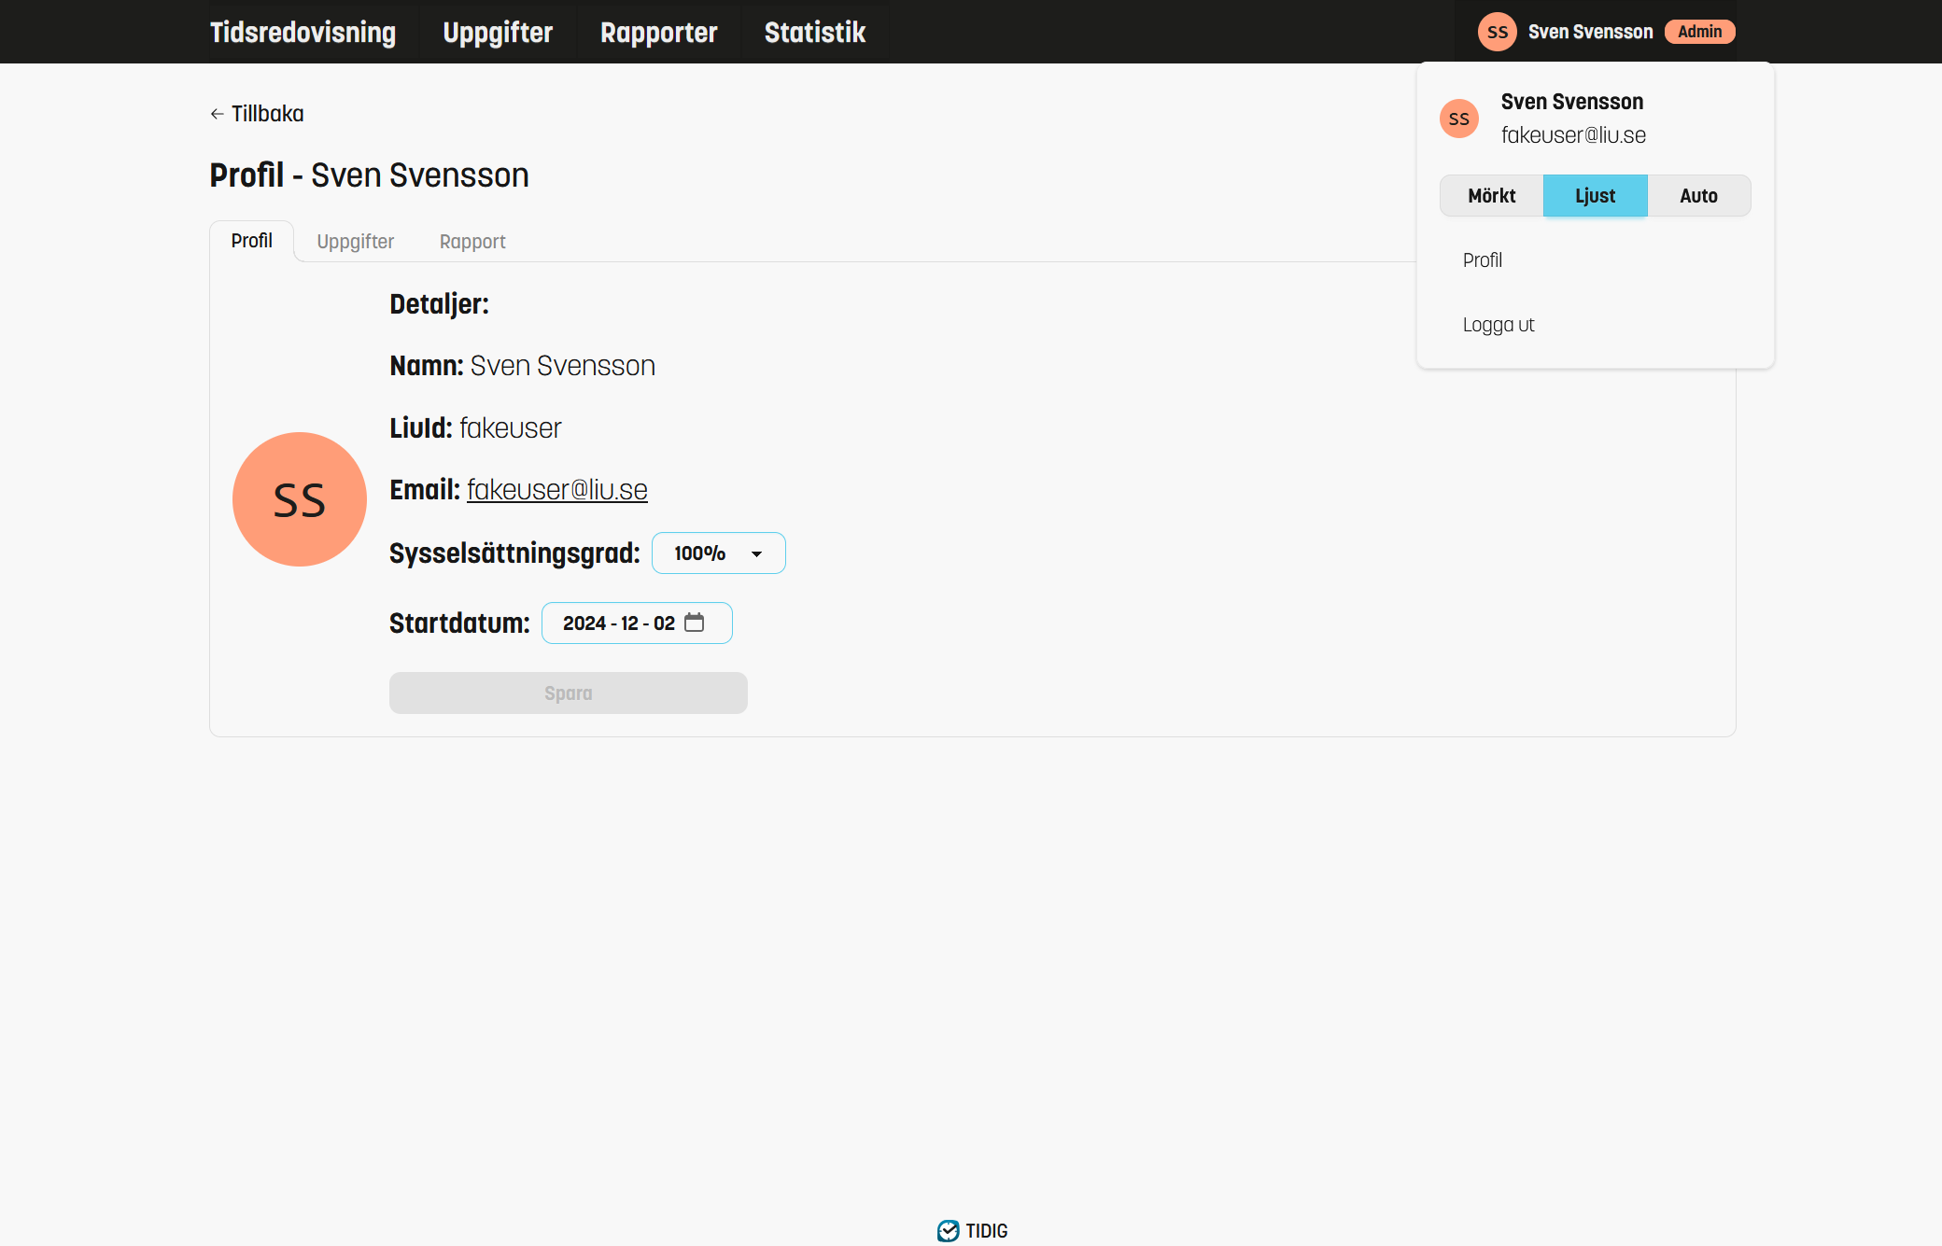1942x1246 pixels.
Task: Click the SS avatar in user dropdown
Action: [1458, 119]
